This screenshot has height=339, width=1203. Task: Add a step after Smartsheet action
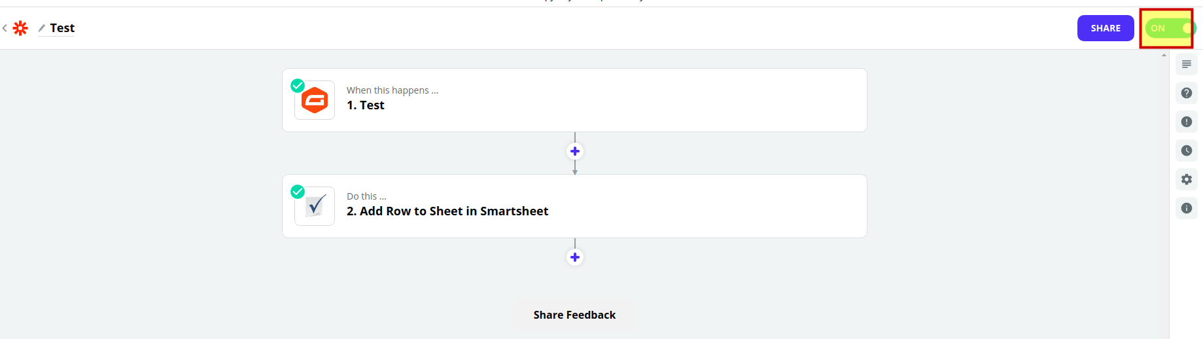click(575, 257)
